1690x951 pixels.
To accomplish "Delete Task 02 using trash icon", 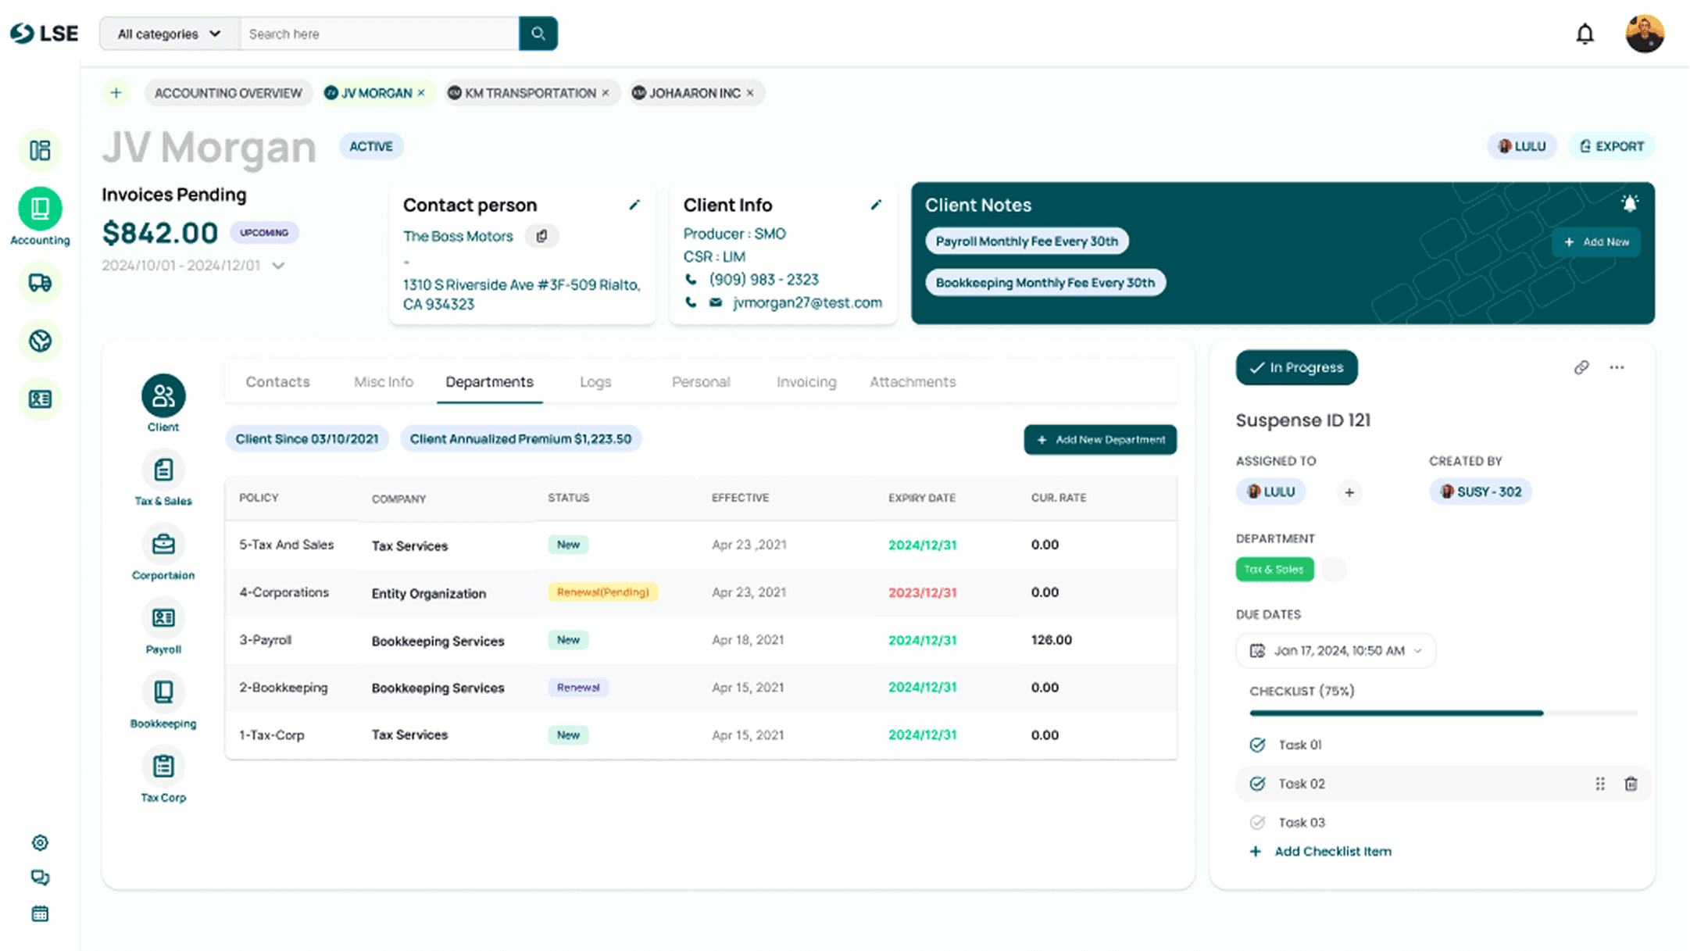I will pyautogui.click(x=1631, y=784).
